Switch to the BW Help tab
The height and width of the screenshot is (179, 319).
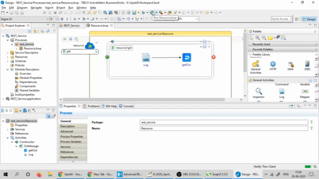click(109, 106)
